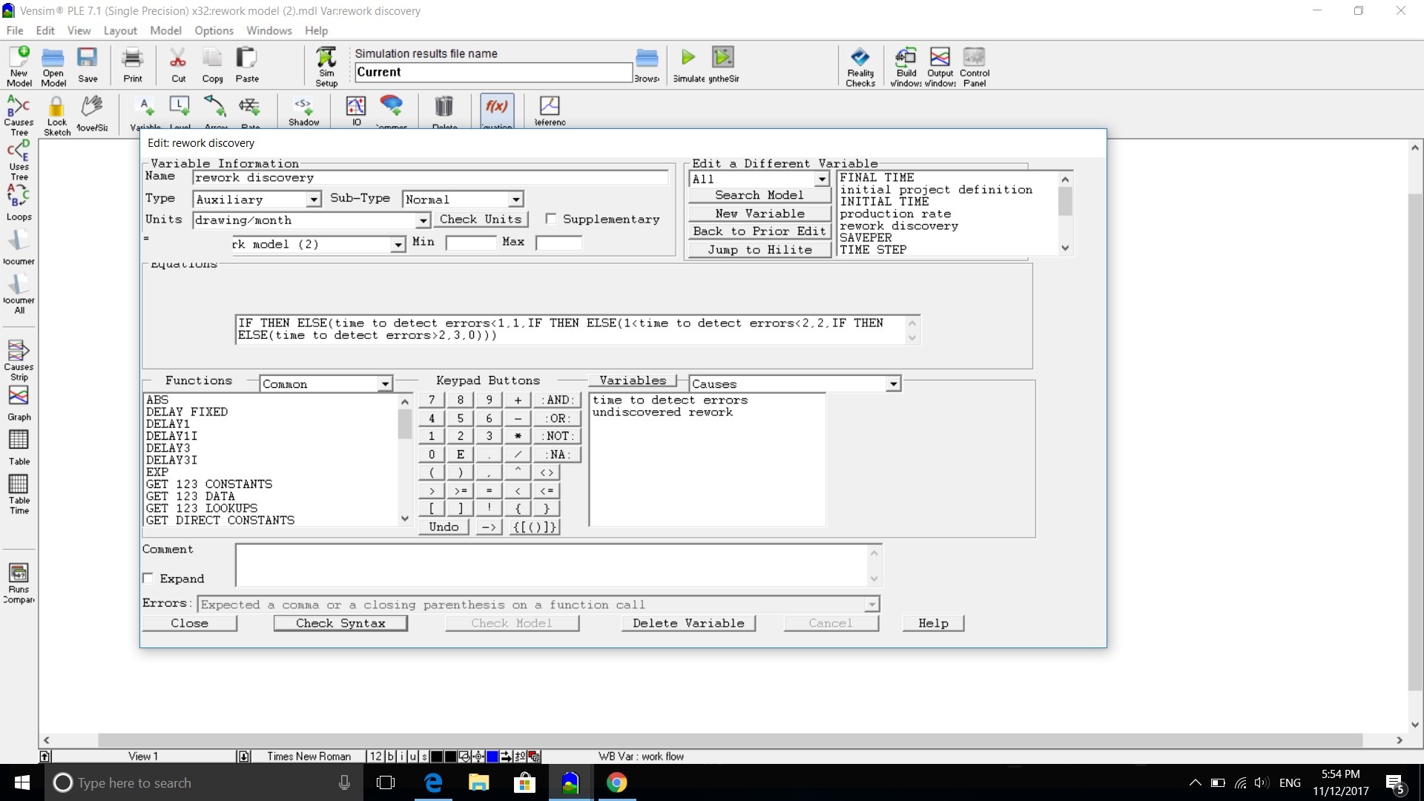This screenshot has height=801, width=1424.
Task: Click the Print toolbar icon
Action: [x=133, y=65]
